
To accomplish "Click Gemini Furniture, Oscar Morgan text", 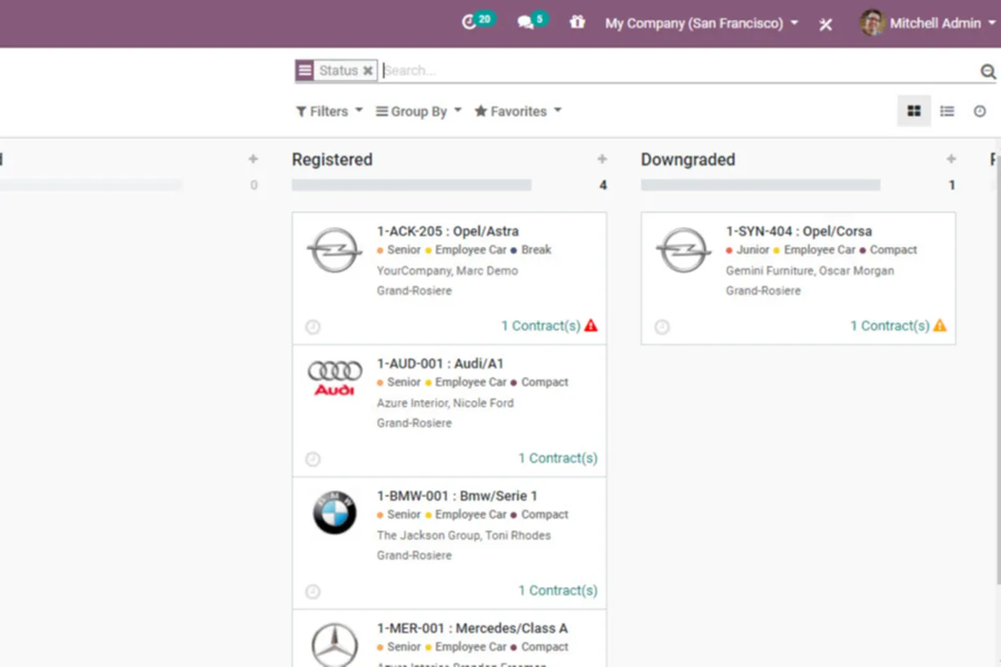I will coord(810,271).
